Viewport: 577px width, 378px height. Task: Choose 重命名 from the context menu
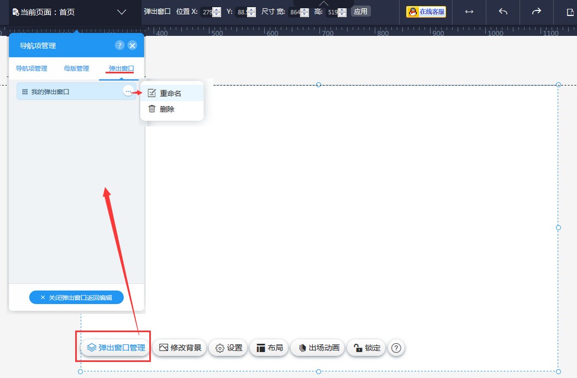(x=170, y=94)
